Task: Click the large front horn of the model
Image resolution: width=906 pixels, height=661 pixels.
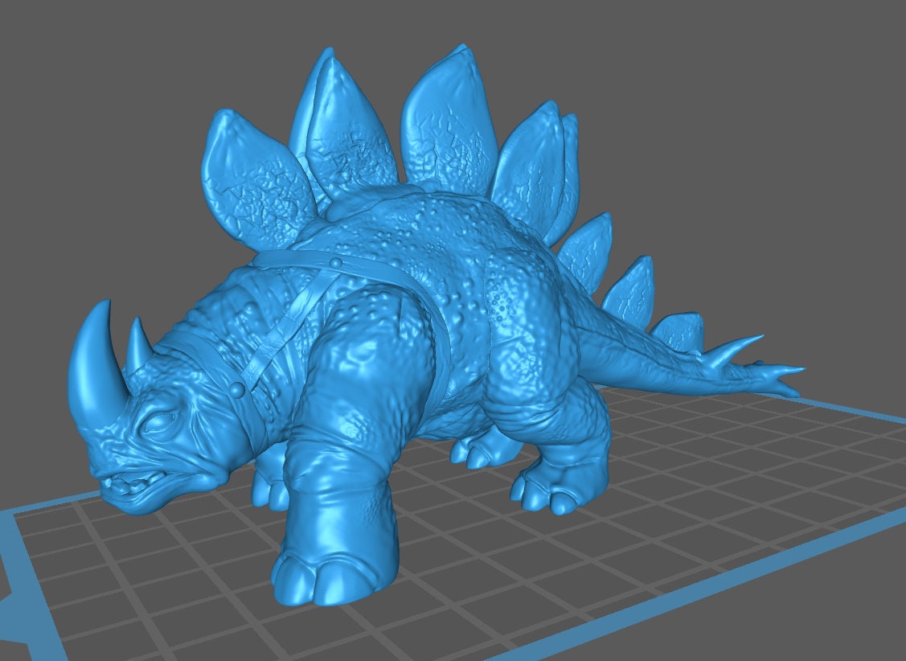Action: point(90,354)
